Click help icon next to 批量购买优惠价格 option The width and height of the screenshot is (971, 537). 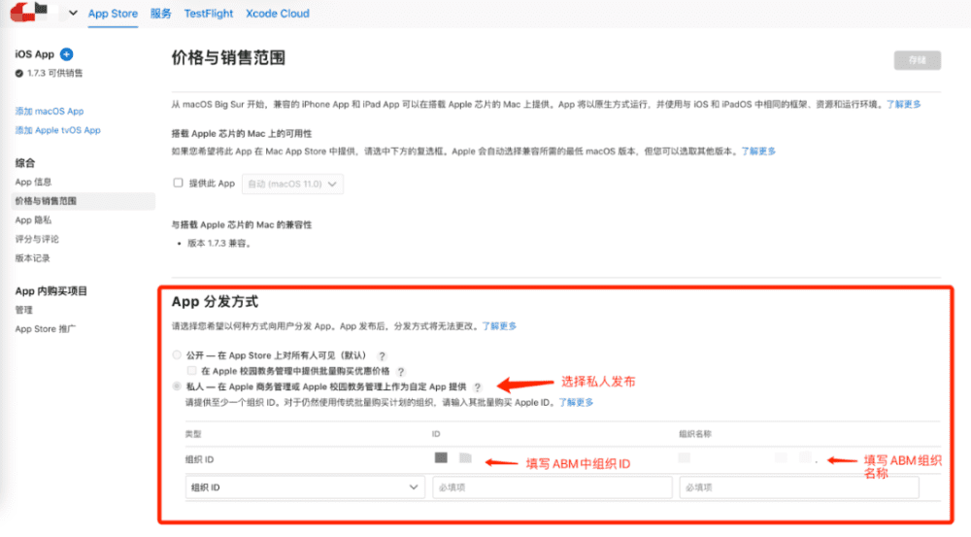[x=401, y=372]
